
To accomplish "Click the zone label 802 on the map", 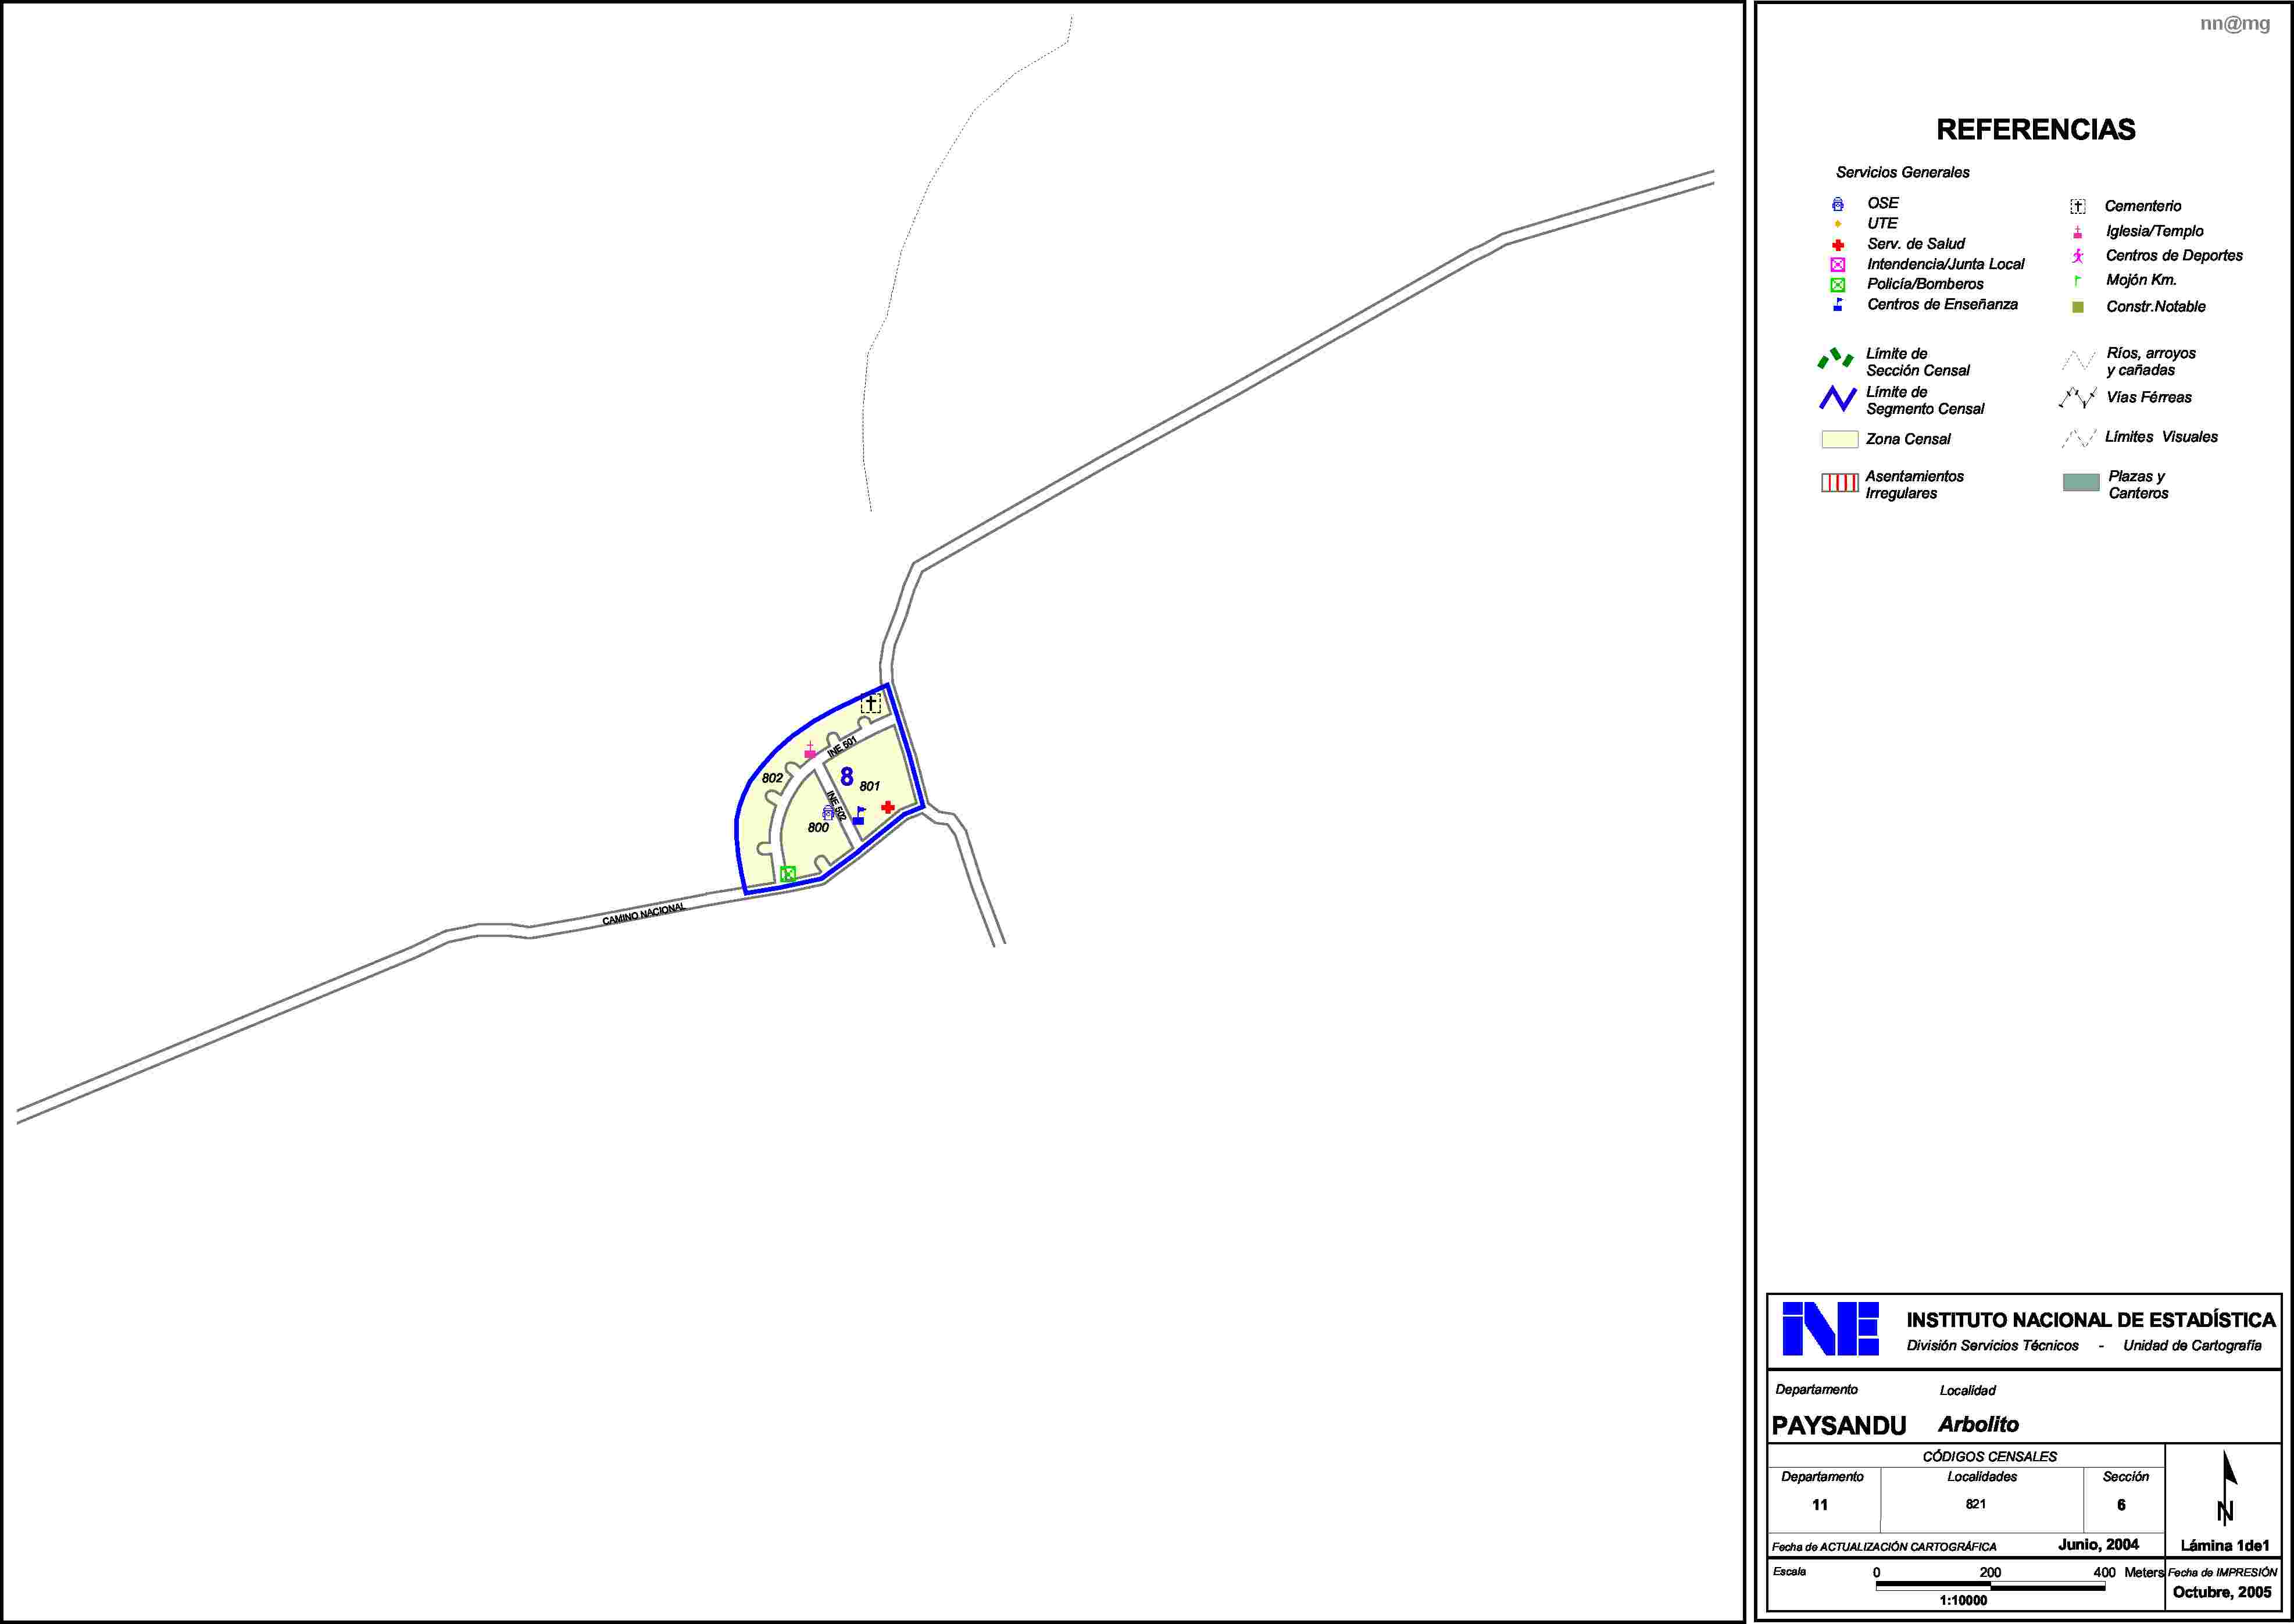I will 772,778.
